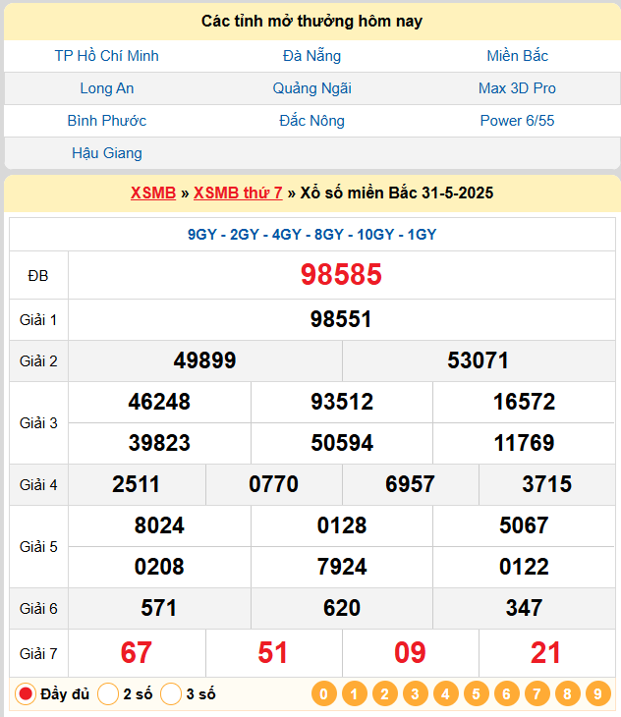Screen dimensions: 621x717
Task: Click the orange digit 0 filter circle
Action: tap(323, 693)
